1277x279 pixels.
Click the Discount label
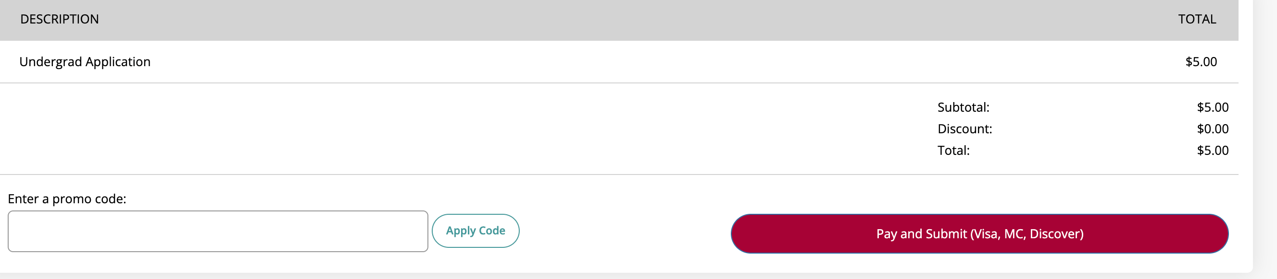coord(964,129)
